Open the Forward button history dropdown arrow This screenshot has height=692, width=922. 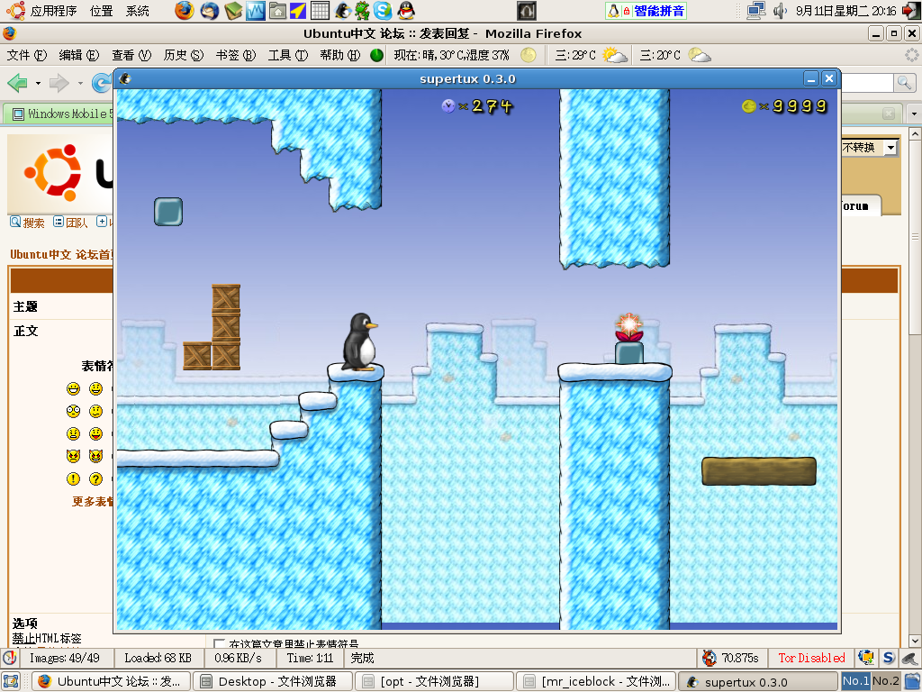tap(80, 84)
